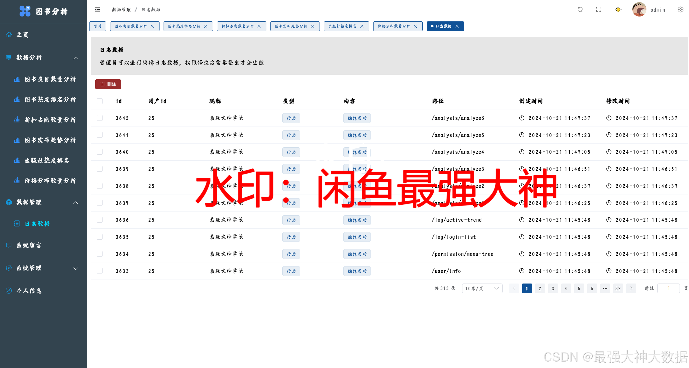The height and width of the screenshot is (368, 689).
Task: Select the checkbox for row 3642
Action: [x=100, y=118]
